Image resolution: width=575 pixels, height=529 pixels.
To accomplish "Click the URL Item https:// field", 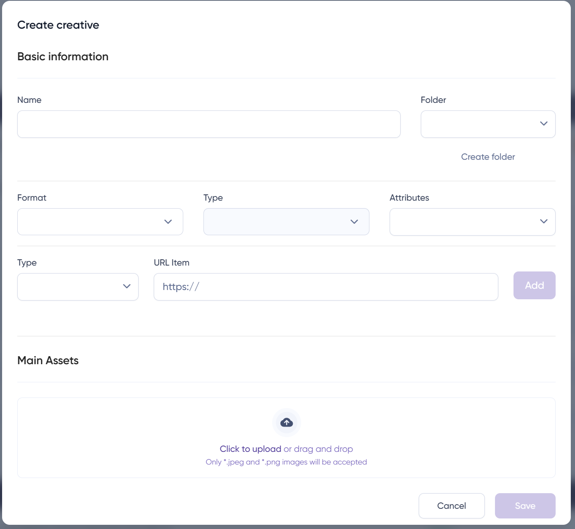I will pos(326,287).
